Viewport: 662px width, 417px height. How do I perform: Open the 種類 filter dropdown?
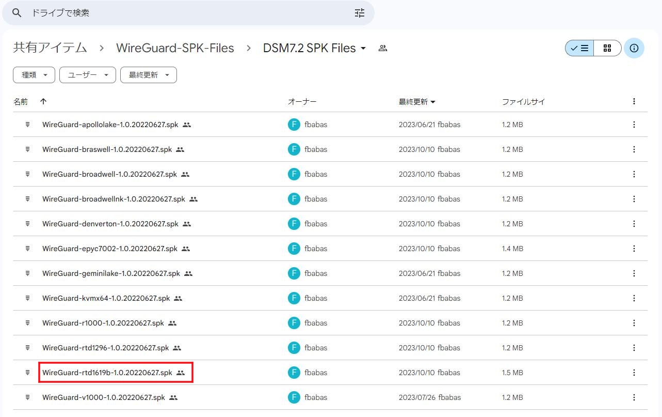pyautogui.click(x=34, y=74)
